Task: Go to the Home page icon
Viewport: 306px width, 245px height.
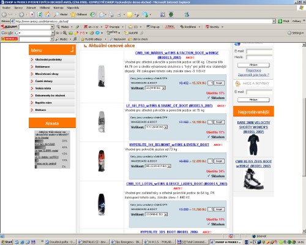Action: [48, 15]
